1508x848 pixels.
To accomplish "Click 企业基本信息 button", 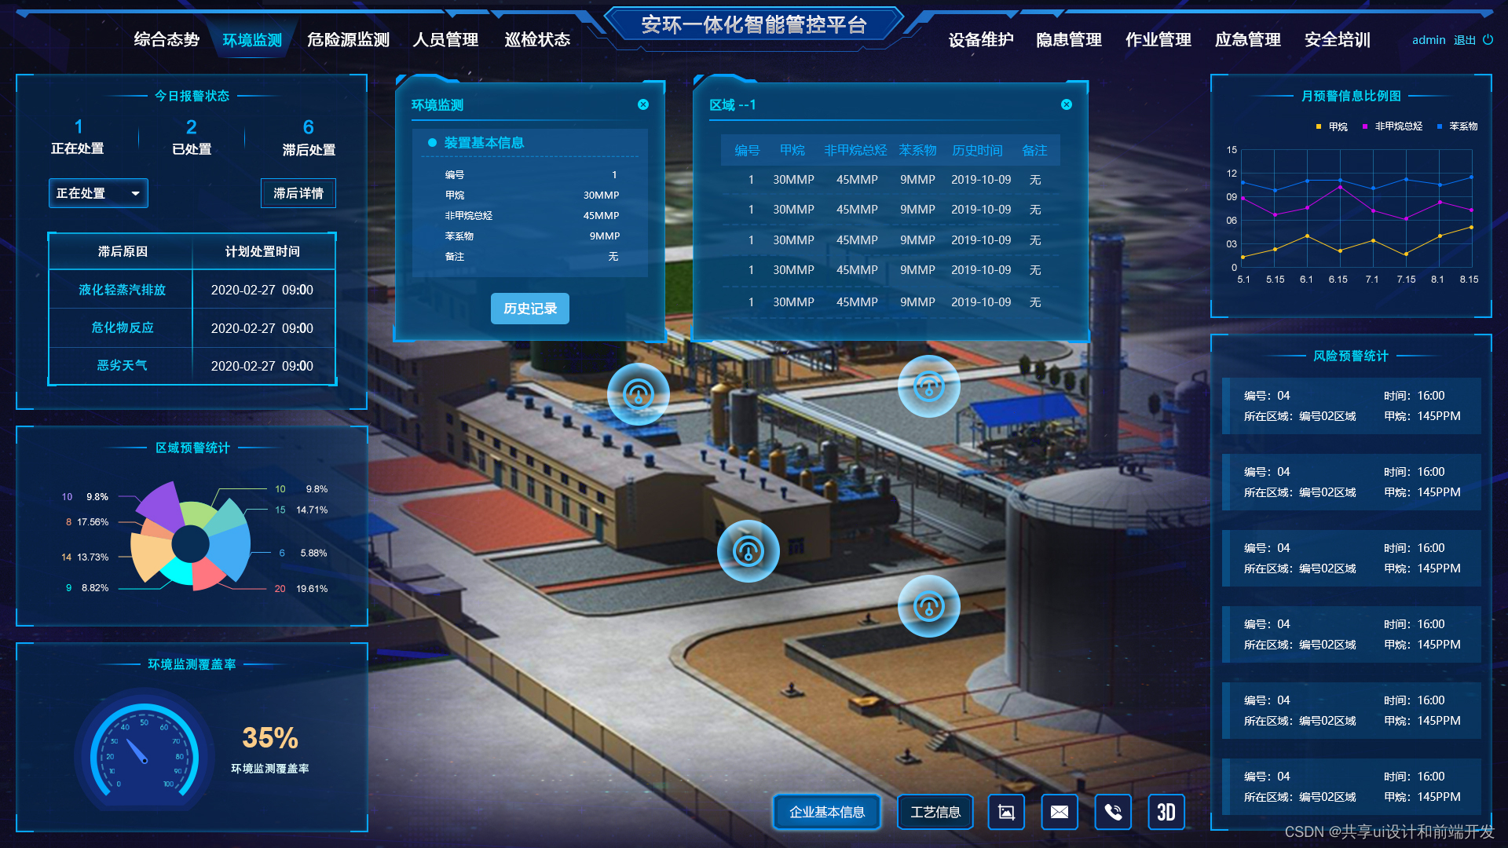I will pos(826,812).
